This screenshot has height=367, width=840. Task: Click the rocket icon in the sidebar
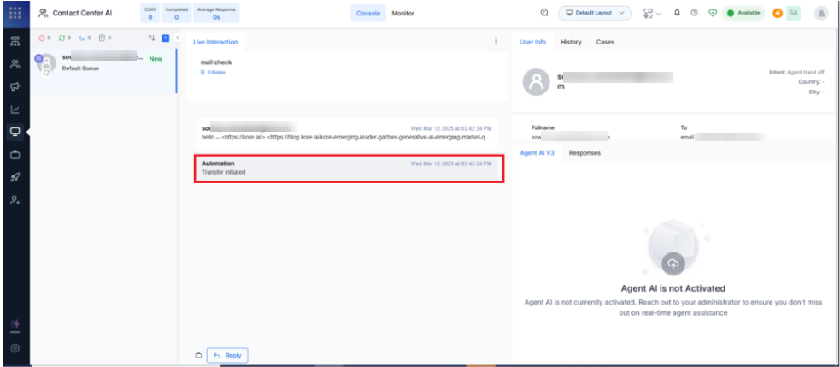coord(15,177)
